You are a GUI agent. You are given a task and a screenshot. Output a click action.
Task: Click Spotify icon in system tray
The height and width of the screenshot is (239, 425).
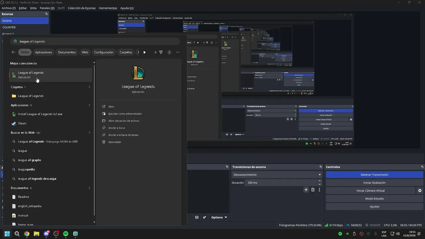(x=340, y=234)
